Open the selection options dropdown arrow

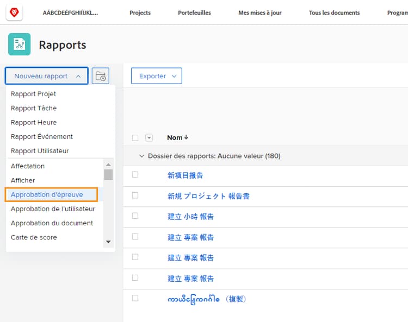coord(149,138)
